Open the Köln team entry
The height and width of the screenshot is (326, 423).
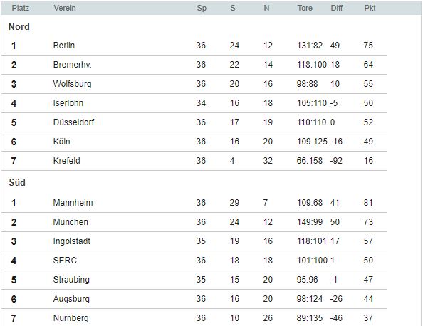point(61,142)
